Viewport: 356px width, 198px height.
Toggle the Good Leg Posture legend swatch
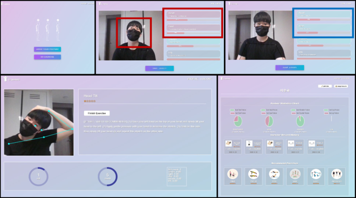click(x=326, y=110)
